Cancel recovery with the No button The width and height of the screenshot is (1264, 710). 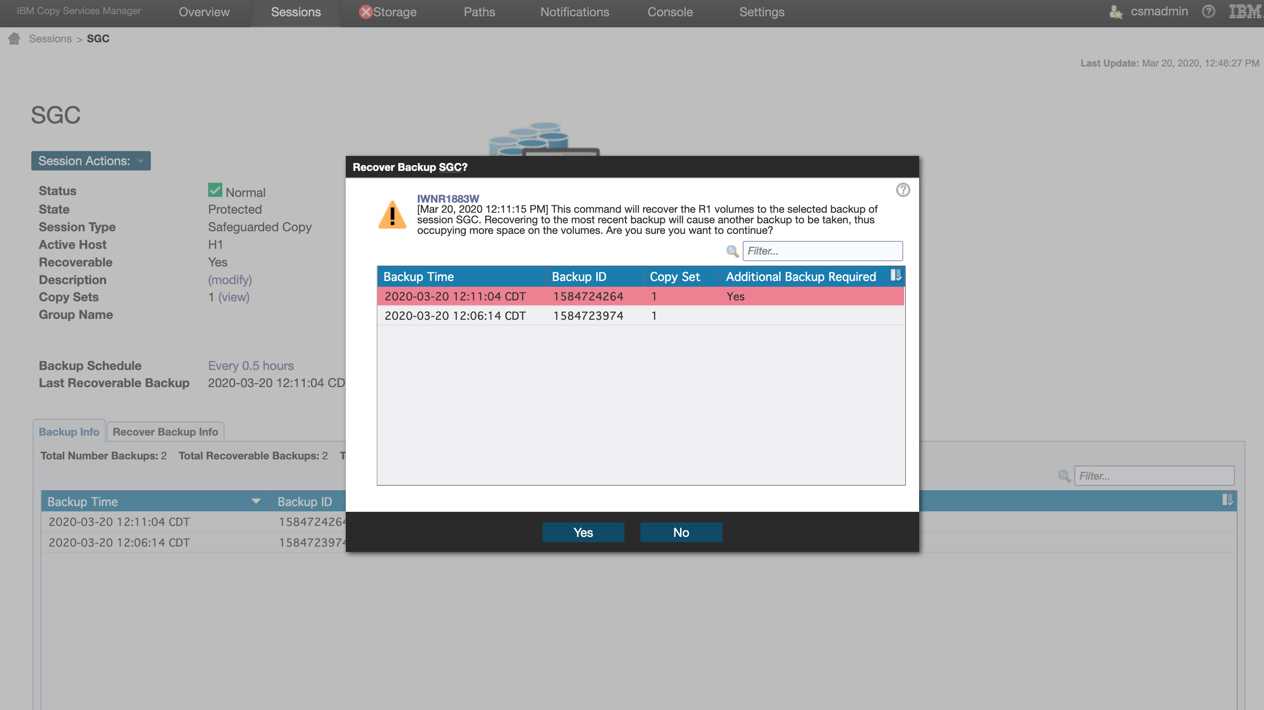click(x=681, y=532)
